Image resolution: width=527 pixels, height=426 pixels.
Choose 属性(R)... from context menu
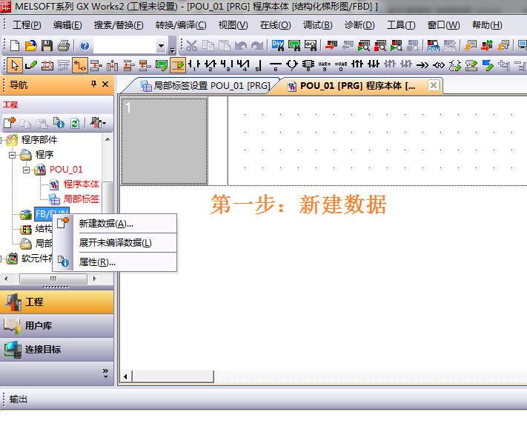click(x=115, y=262)
